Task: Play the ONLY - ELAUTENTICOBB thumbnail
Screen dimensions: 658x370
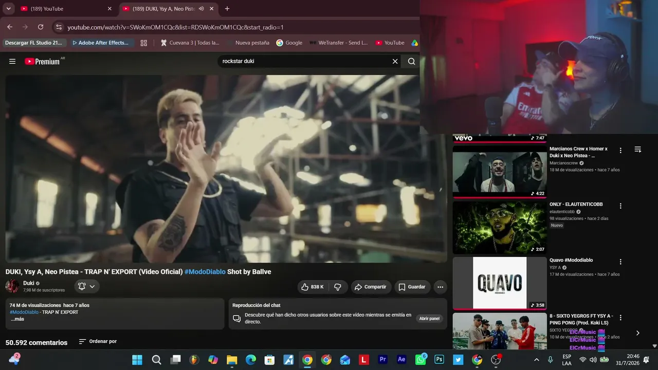Action: tap(500, 227)
